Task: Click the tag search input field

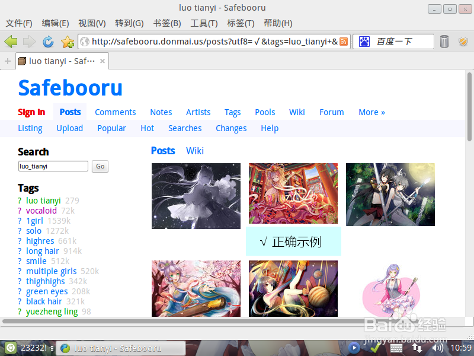Action: 53,166
